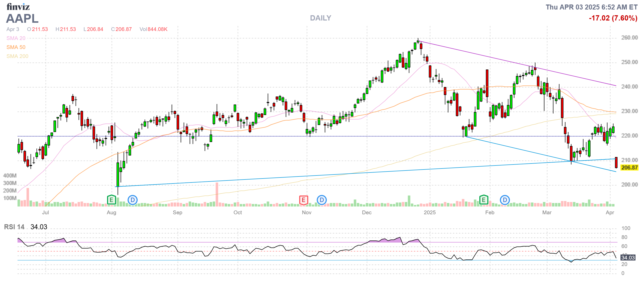This screenshot has width=644, height=281.
Task: Click the August green earnings E icon
Action: pos(111,200)
